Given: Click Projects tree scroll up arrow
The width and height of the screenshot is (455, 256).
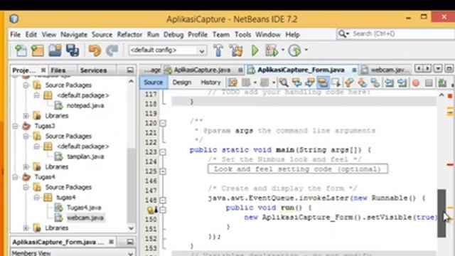Looking at the screenshot, I should tap(131, 82).
